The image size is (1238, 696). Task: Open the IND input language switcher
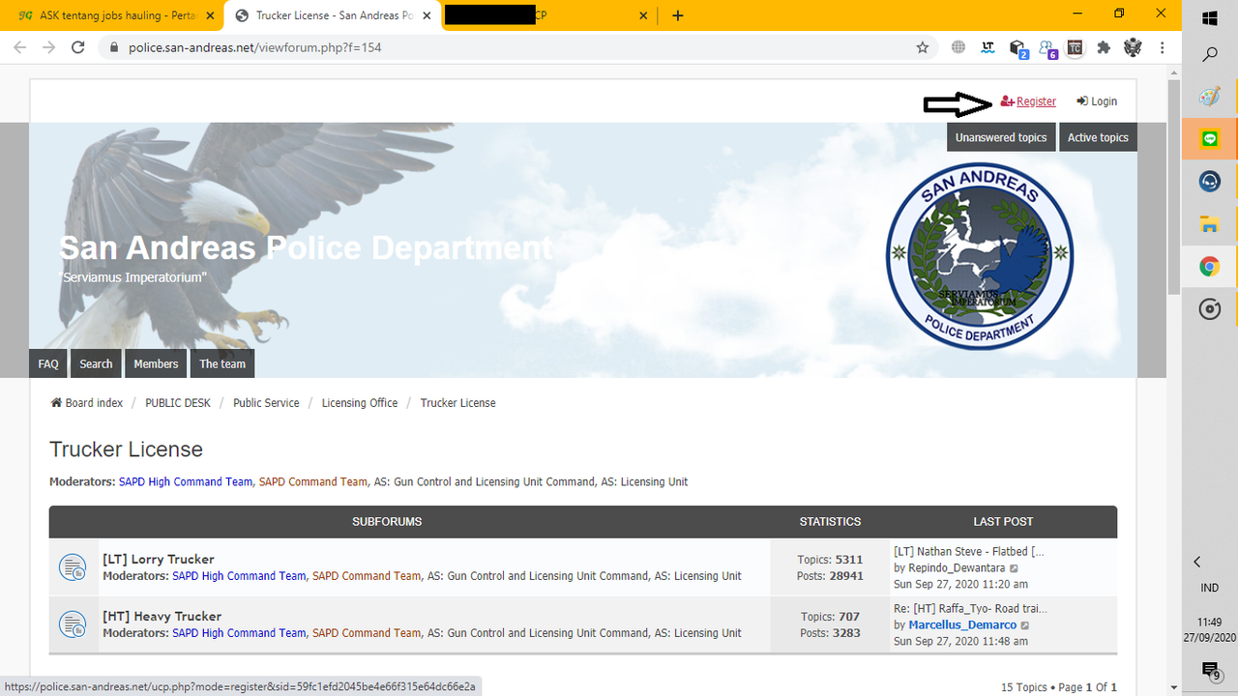tap(1209, 588)
